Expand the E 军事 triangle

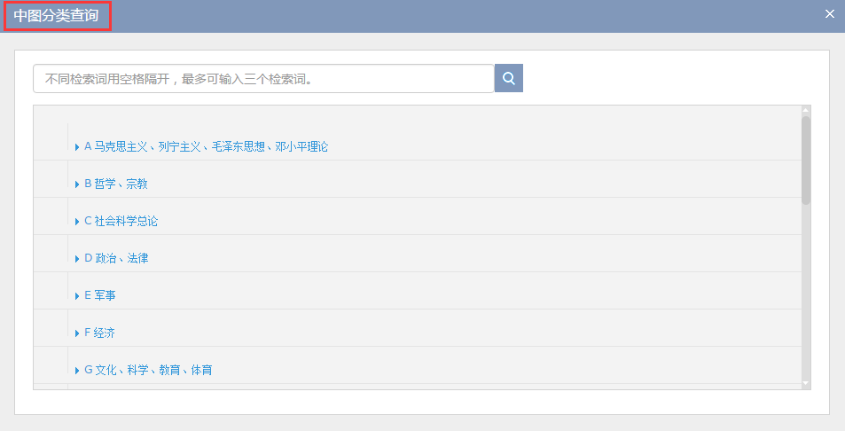77,296
